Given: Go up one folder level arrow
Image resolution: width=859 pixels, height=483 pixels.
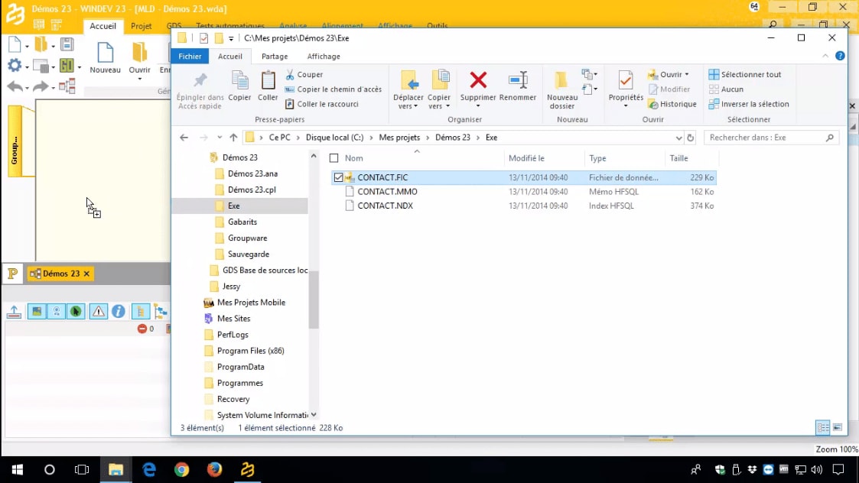Looking at the screenshot, I should click(x=233, y=138).
